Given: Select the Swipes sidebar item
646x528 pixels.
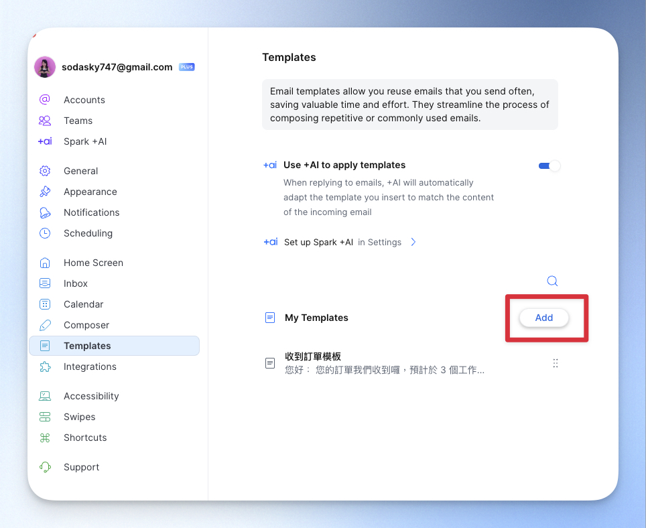Looking at the screenshot, I should click(x=79, y=417).
